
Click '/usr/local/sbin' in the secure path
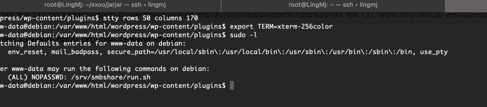[x=184, y=52]
